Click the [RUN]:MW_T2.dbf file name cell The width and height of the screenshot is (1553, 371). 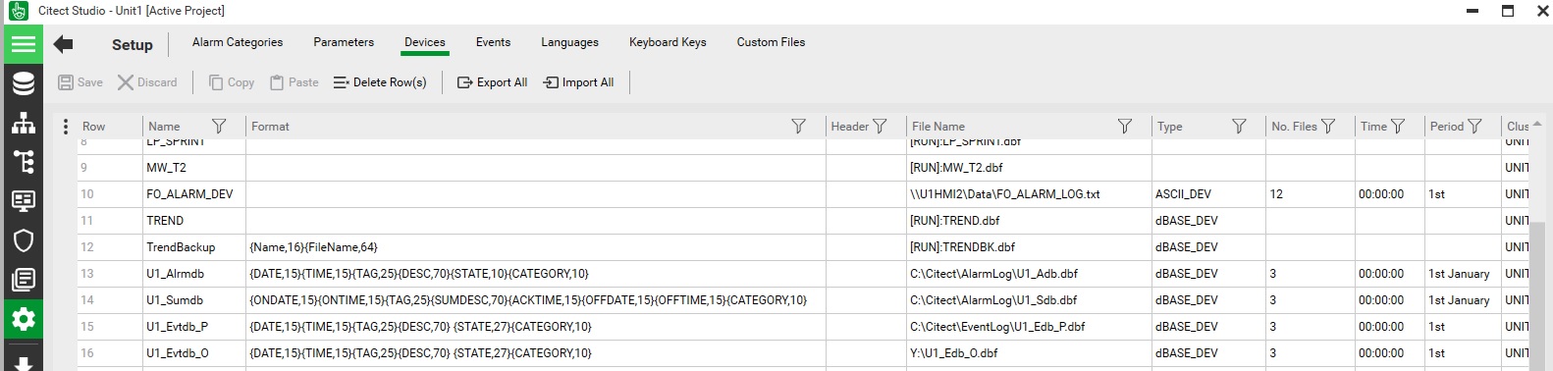(x=1029, y=168)
